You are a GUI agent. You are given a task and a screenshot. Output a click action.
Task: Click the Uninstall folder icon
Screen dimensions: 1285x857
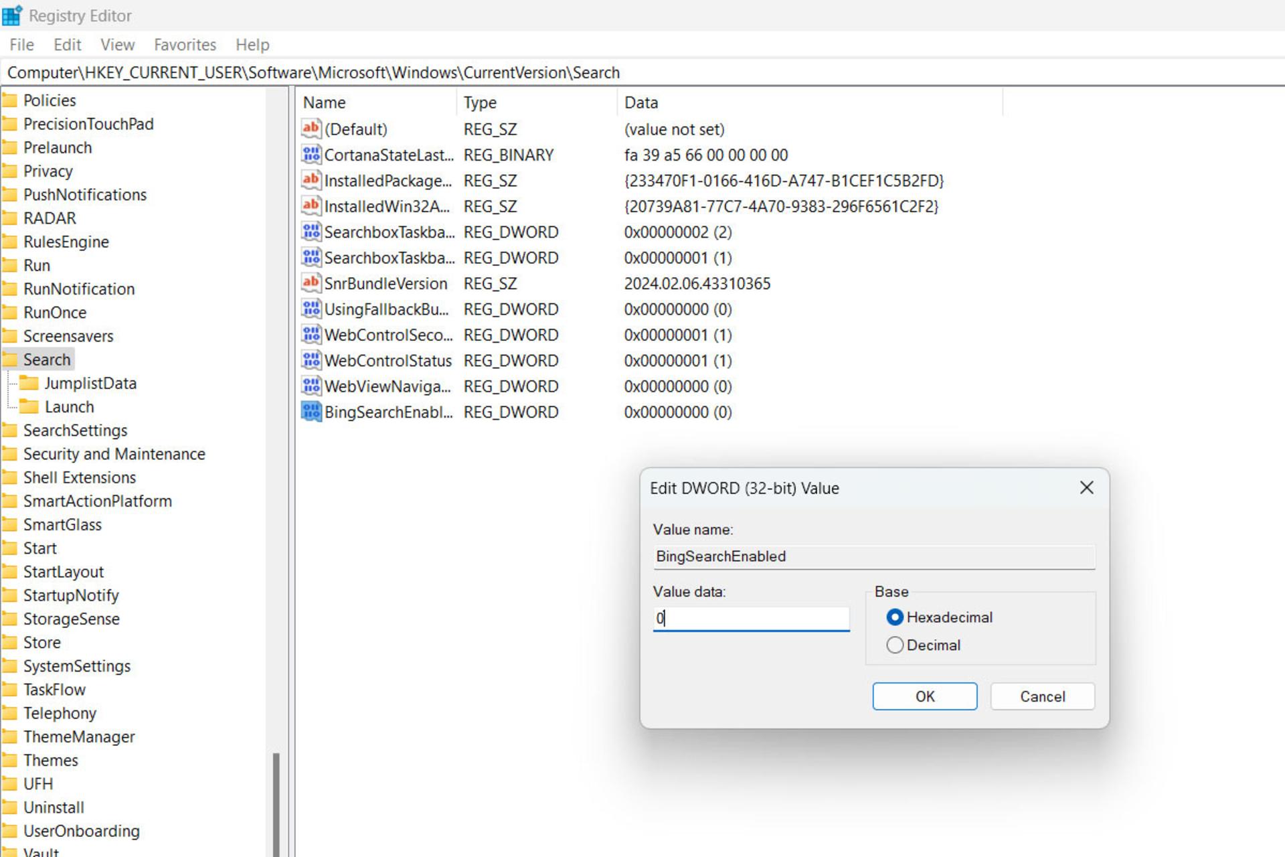[9, 807]
